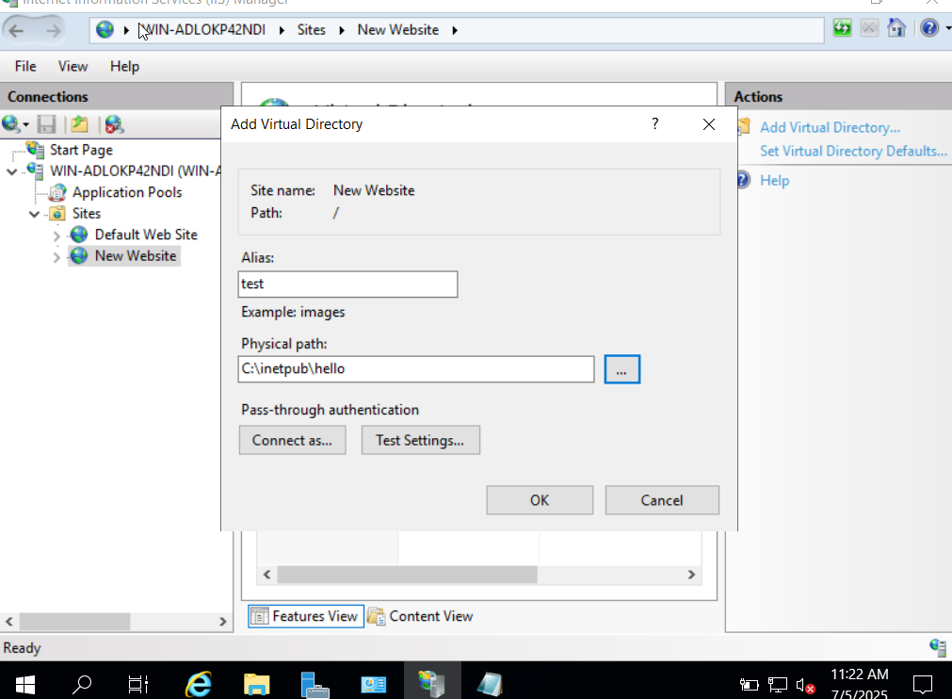
Task: Click the Alias text field
Action: [x=348, y=284]
